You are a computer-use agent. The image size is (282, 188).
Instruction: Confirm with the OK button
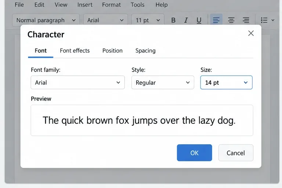194,153
